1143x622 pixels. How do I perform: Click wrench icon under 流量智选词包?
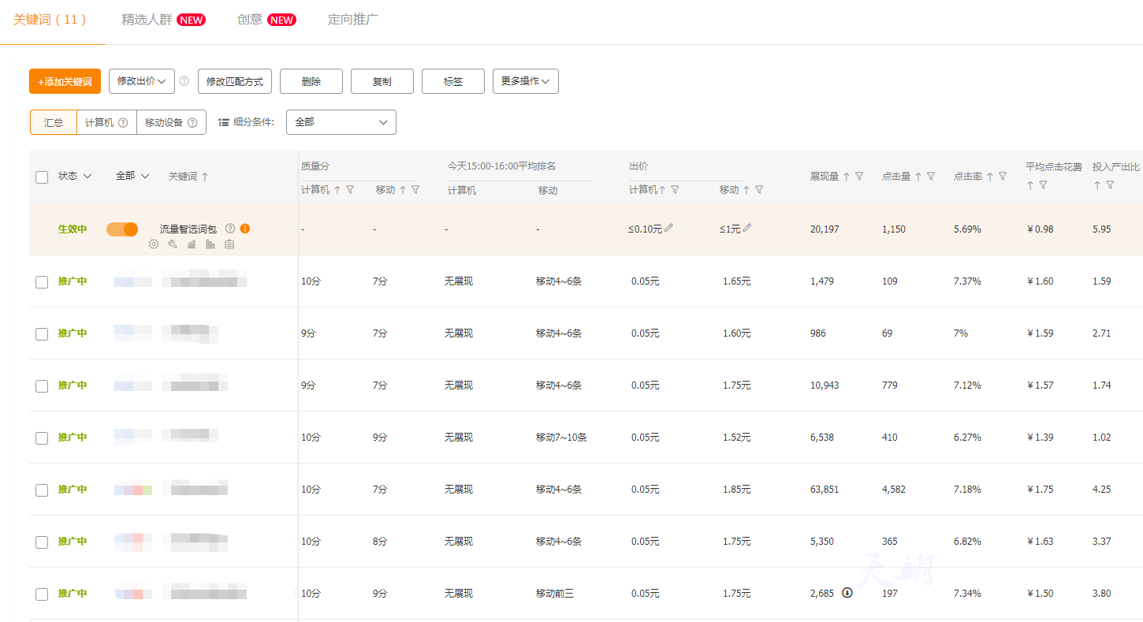[173, 244]
